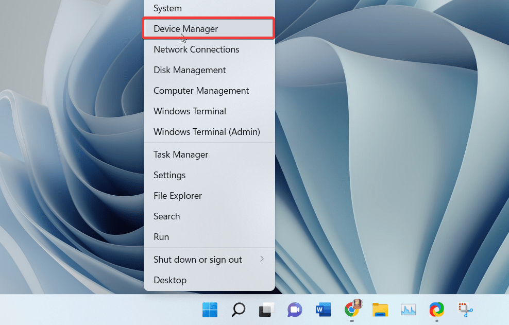Open Windows Terminal
509x325 pixels.
(x=190, y=111)
